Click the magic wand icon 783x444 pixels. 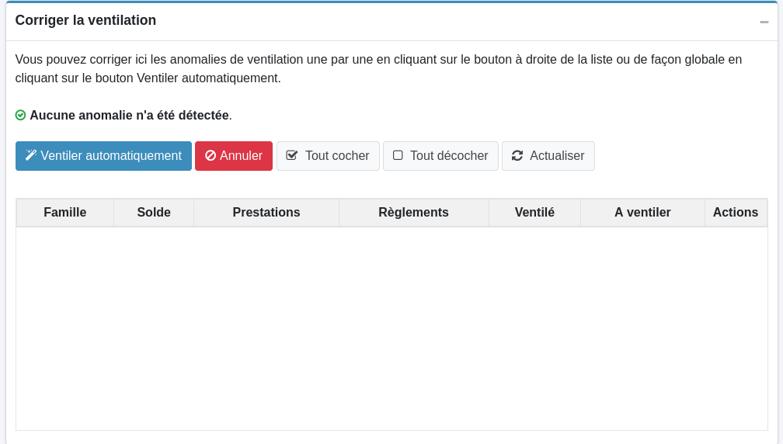(x=31, y=155)
